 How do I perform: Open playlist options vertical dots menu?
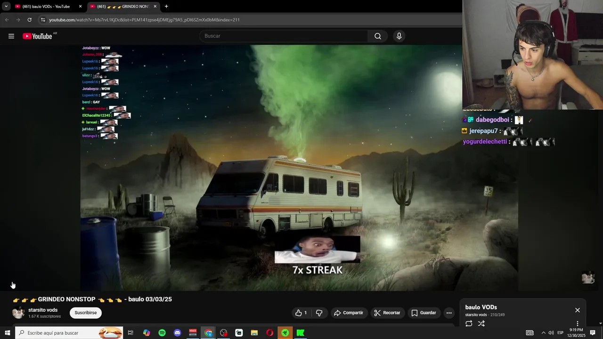click(578, 324)
